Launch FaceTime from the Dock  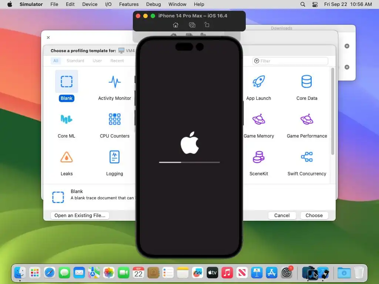[124, 273]
